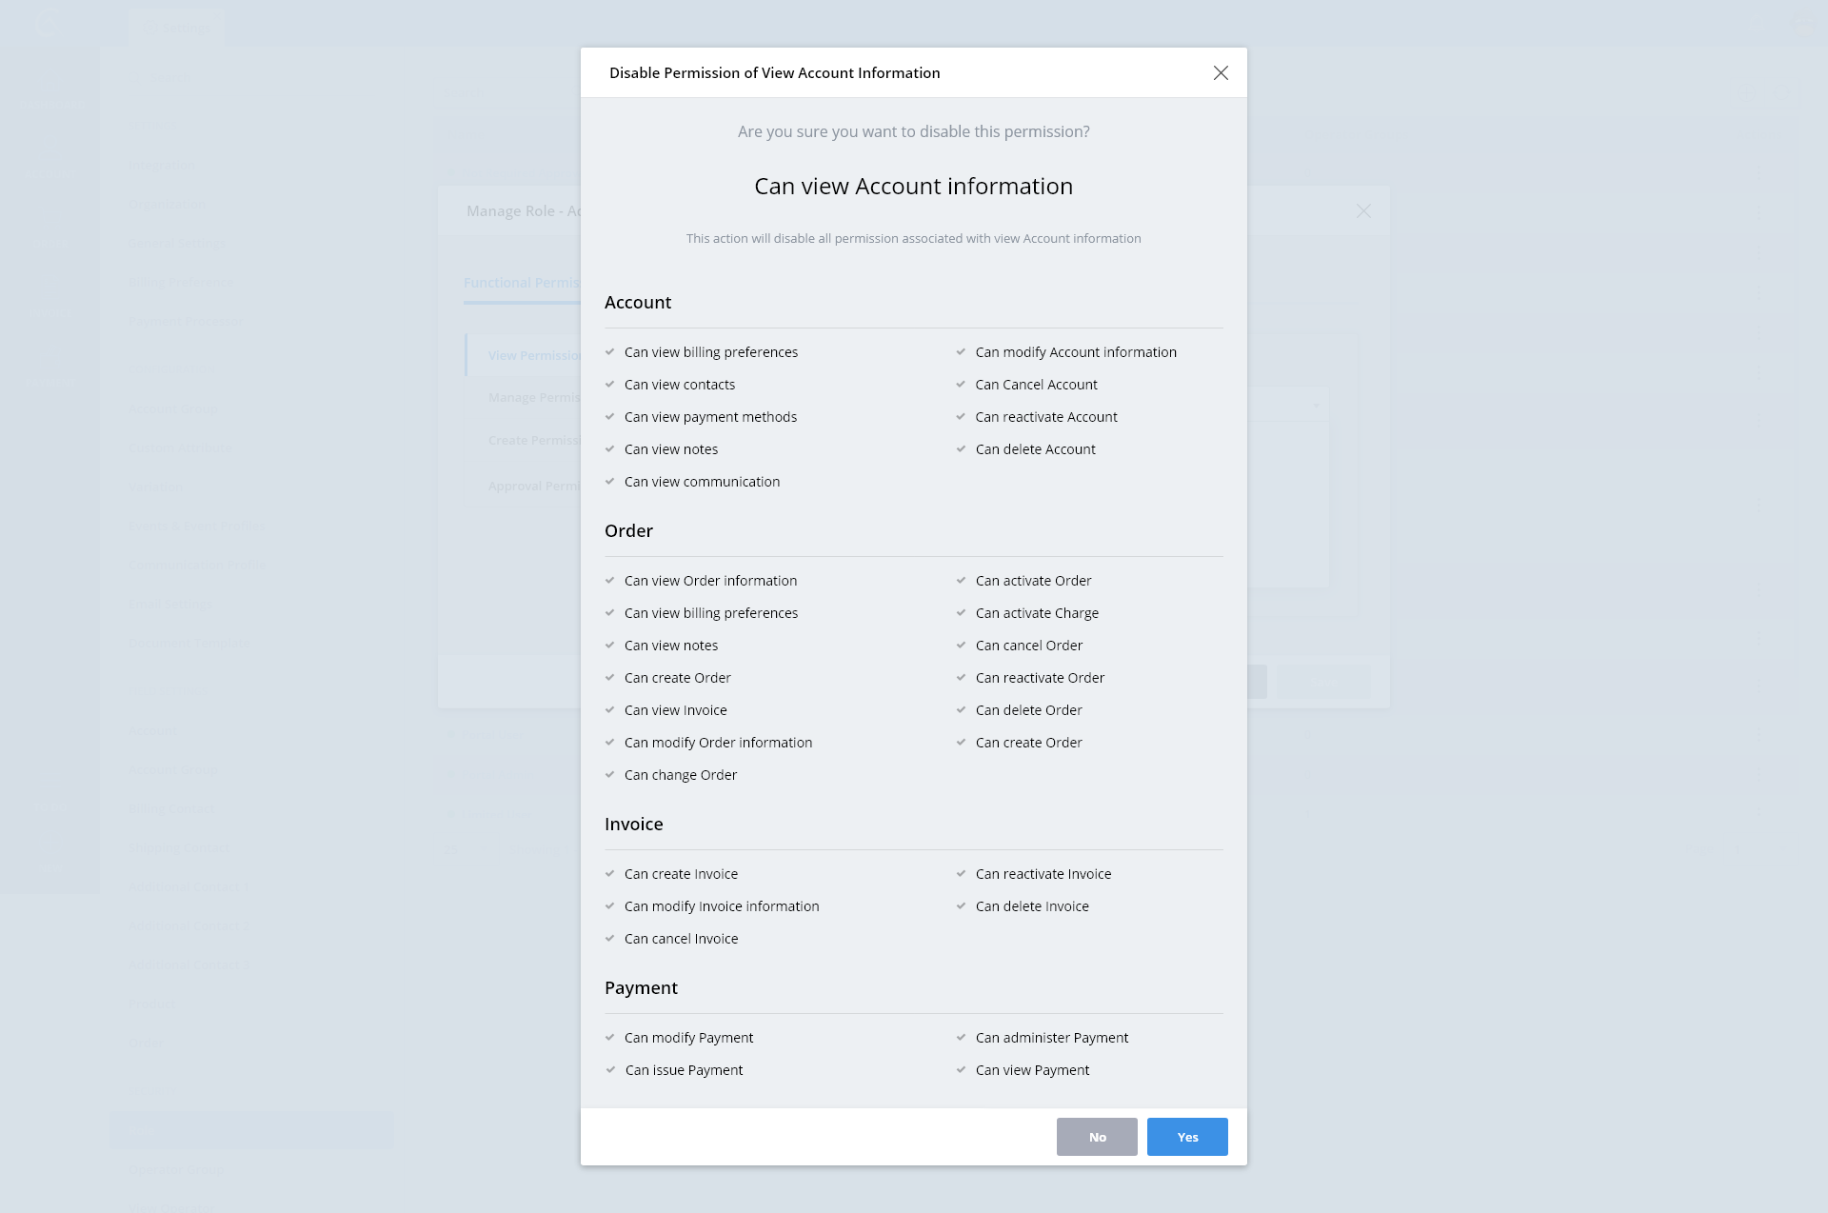The image size is (1828, 1213).
Task: Click the No button to cancel
Action: coord(1097,1137)
